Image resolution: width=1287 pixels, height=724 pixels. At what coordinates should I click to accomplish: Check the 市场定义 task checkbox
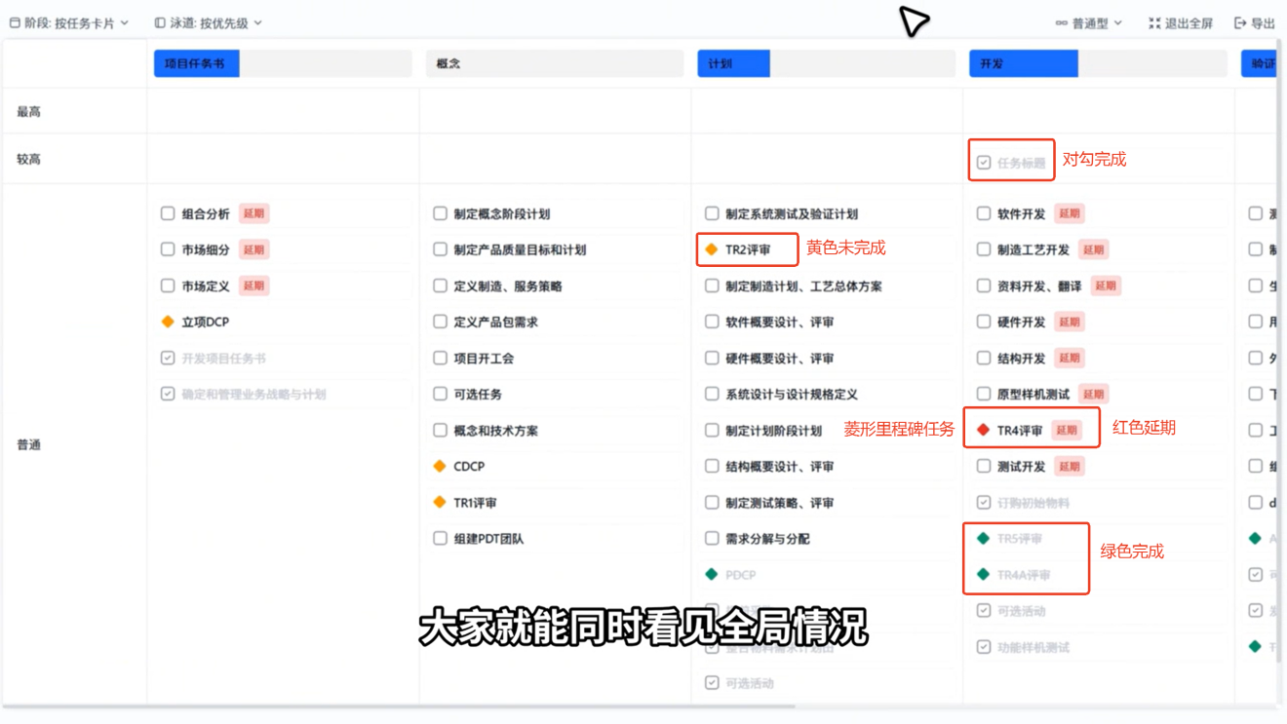[168, 286]
